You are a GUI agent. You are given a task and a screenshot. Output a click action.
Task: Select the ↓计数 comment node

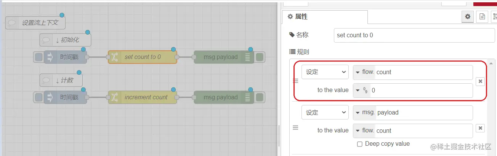pyautogui.click(x=61, y=80)
